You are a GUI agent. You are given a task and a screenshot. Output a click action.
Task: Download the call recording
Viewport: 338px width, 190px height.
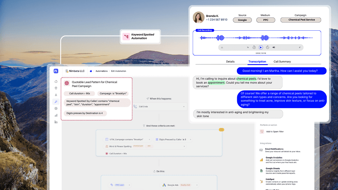point(222,47)
